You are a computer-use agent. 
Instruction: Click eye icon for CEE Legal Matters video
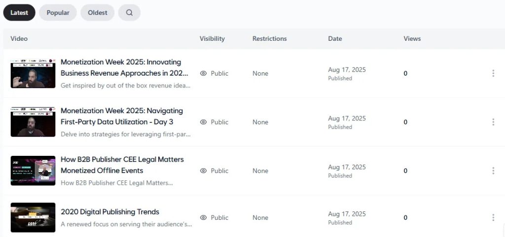click(203, 171)
